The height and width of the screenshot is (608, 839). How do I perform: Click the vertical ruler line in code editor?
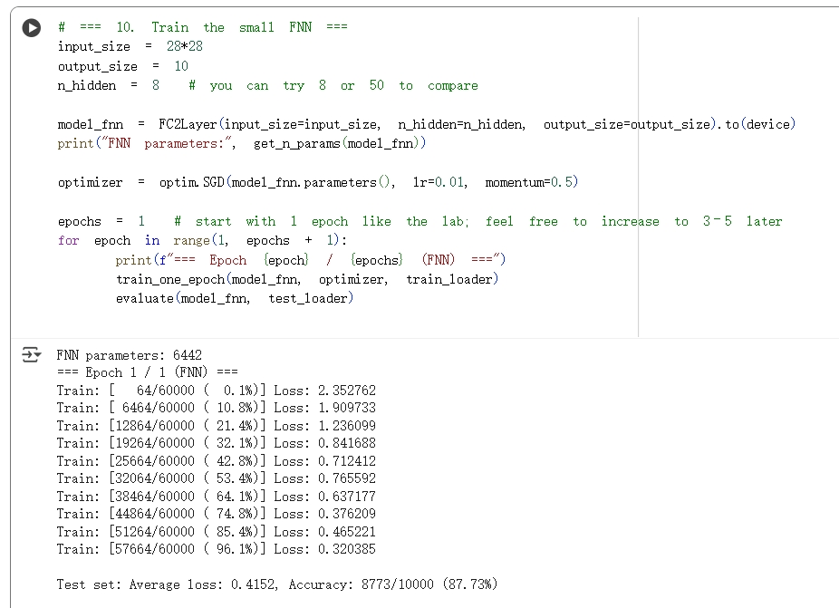coord(638,181)
